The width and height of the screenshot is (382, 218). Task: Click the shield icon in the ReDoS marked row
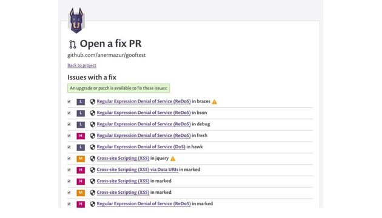(92, 204)
